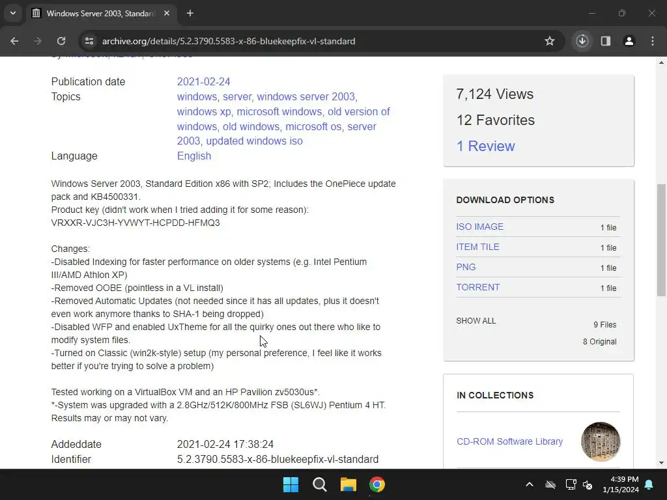
Task: Reload the archive.org page
Action: (61, 41)
